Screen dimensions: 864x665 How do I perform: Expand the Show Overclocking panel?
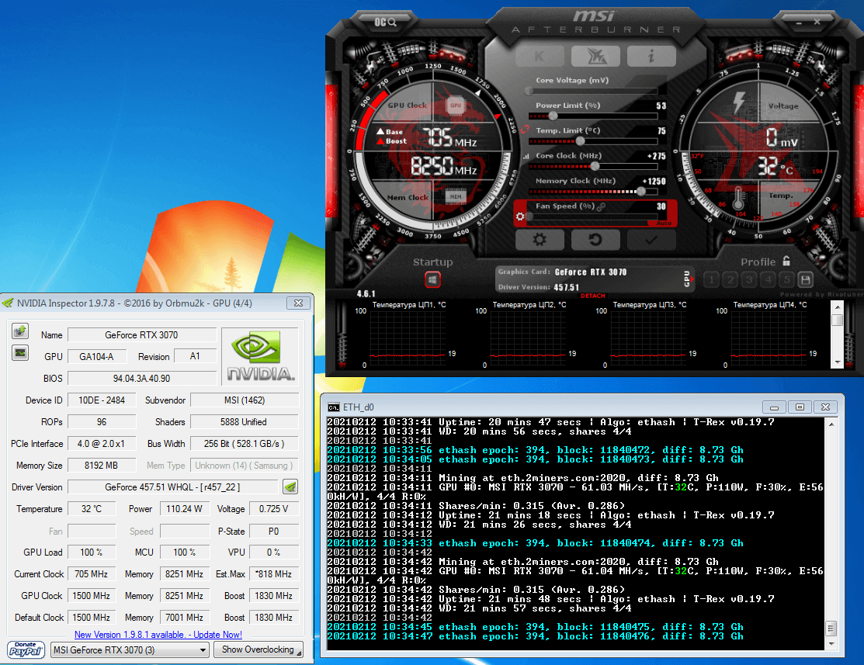[x=258, y=649]
